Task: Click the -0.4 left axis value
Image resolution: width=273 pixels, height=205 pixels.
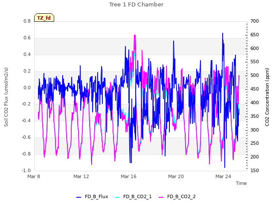Action: coord(26,120)
